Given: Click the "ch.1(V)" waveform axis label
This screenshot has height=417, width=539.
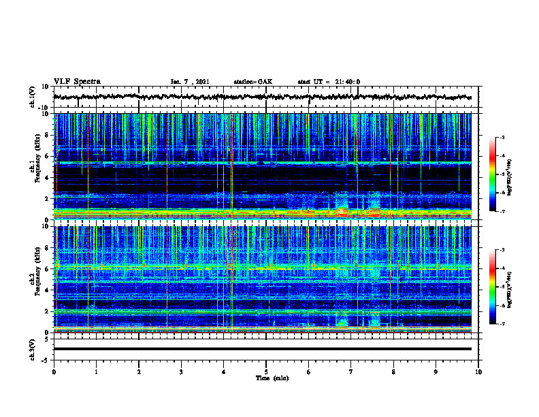Looking at the screenshot, I should 33,97.
